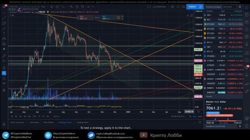Select the patterns drawing tool
The image size is (250, 140).
(x=4, y=38)
